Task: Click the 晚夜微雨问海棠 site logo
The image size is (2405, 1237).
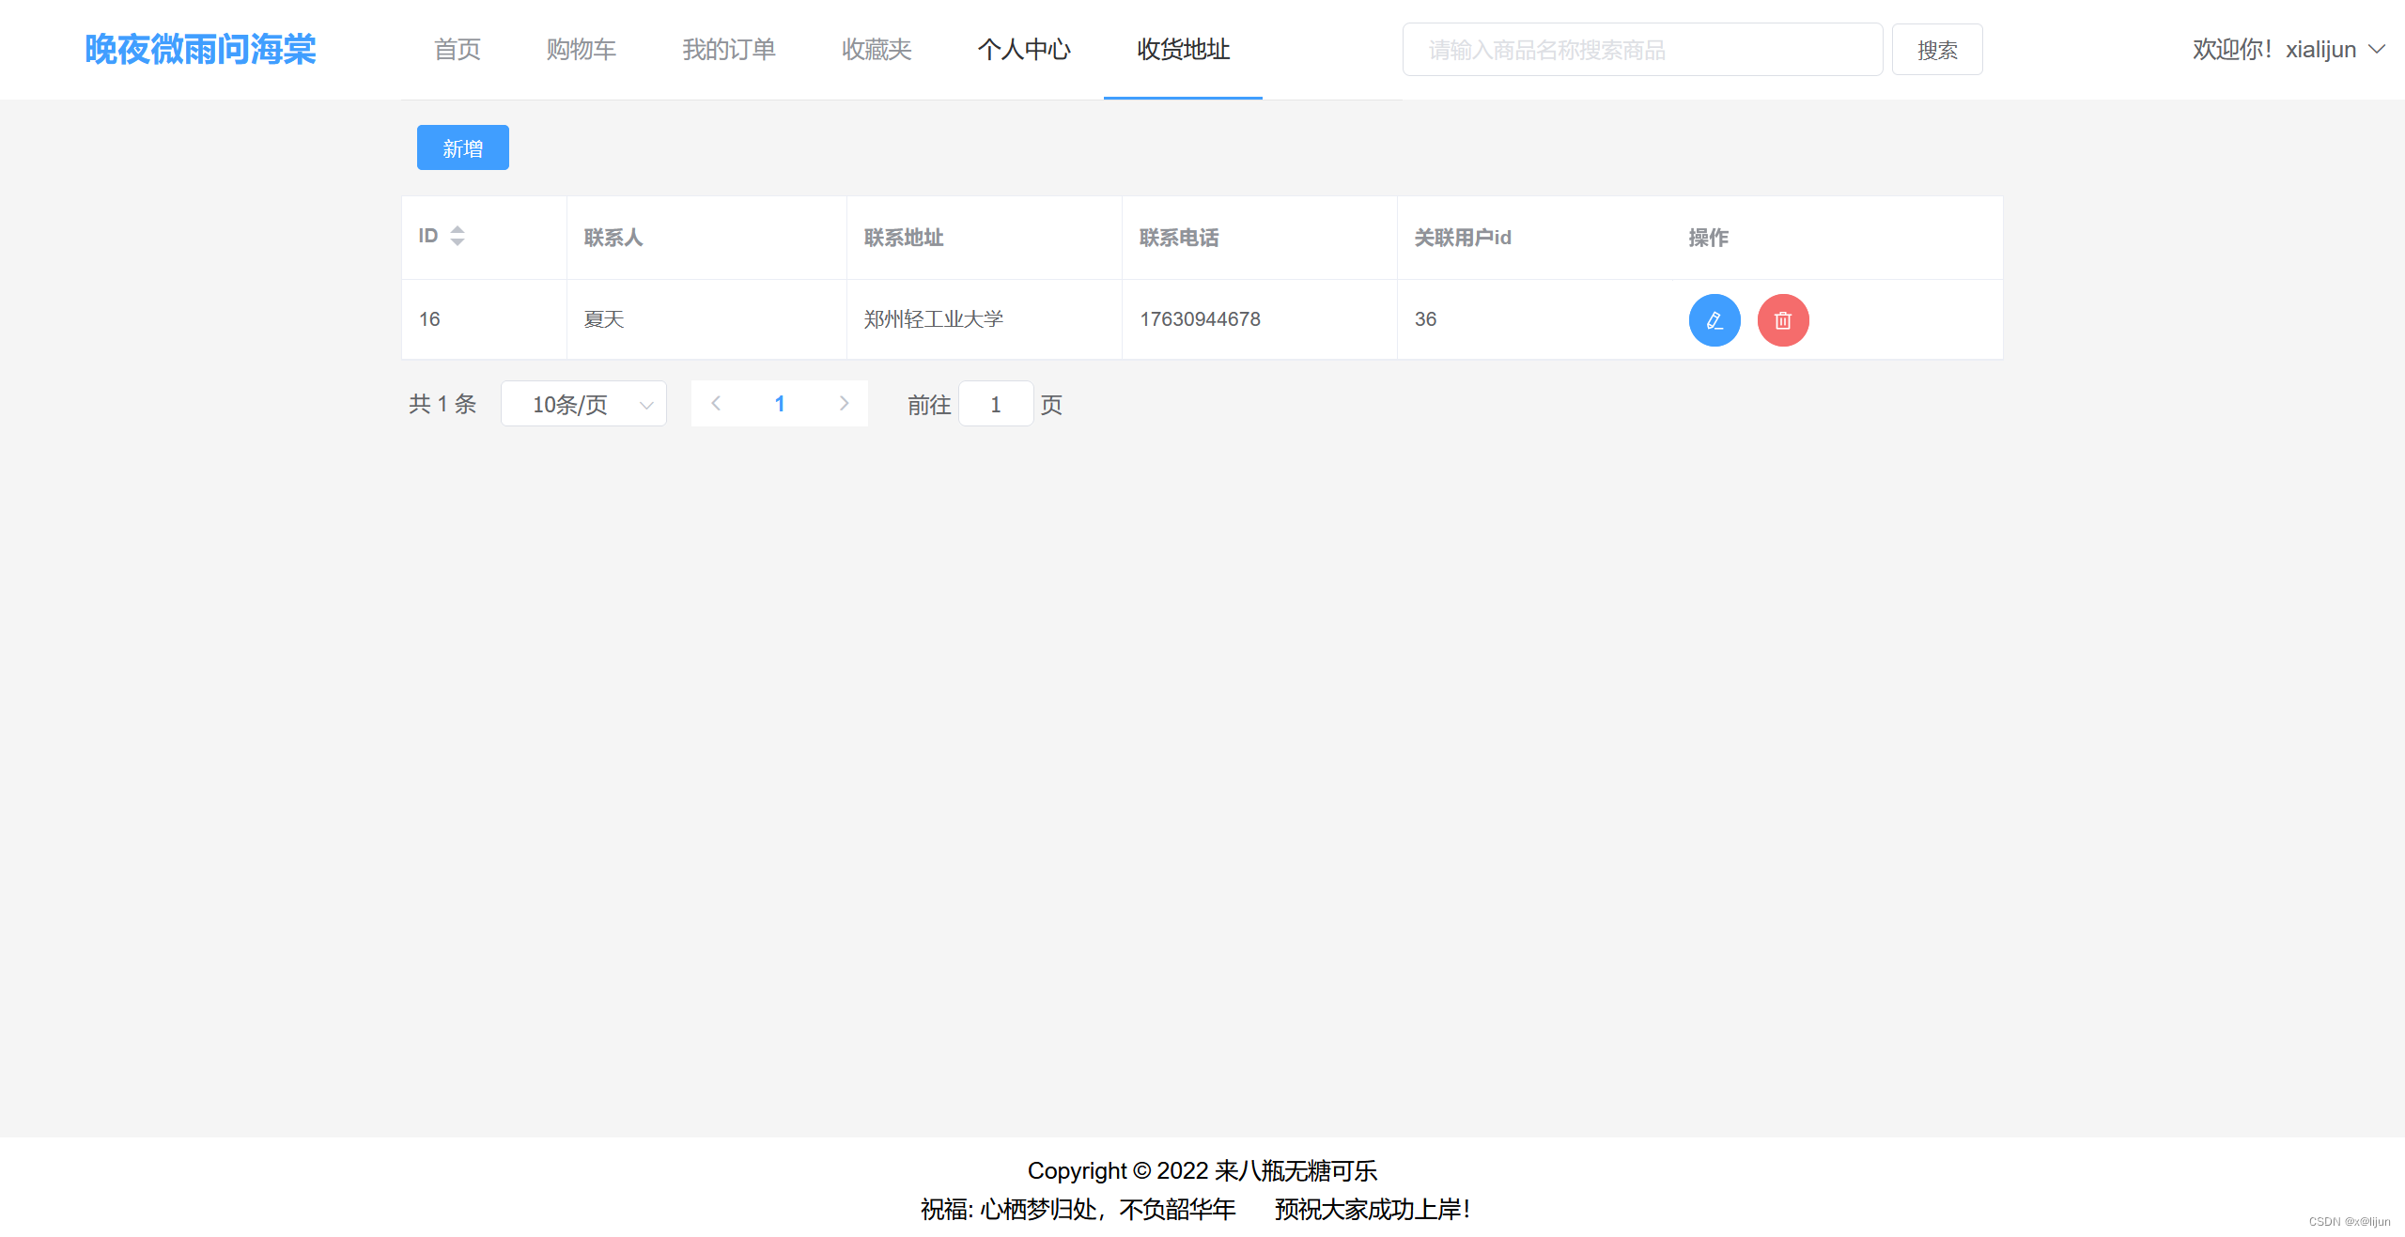Action: click(x=200, y=49)
